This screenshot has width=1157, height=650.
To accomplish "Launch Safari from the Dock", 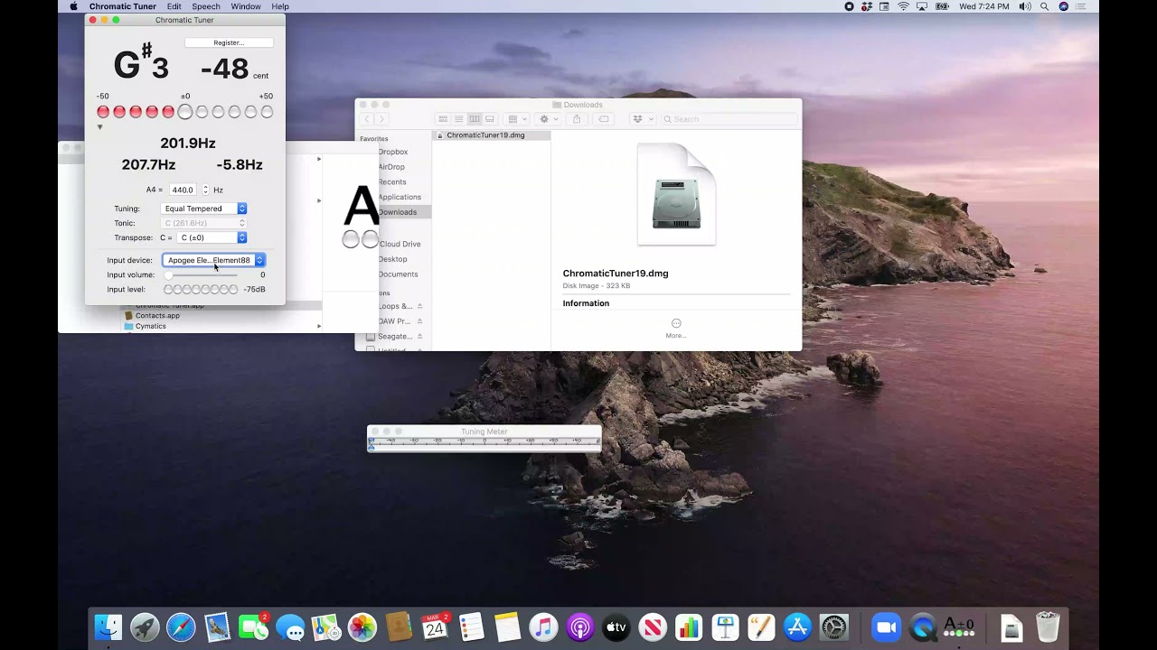I will 181,627.
